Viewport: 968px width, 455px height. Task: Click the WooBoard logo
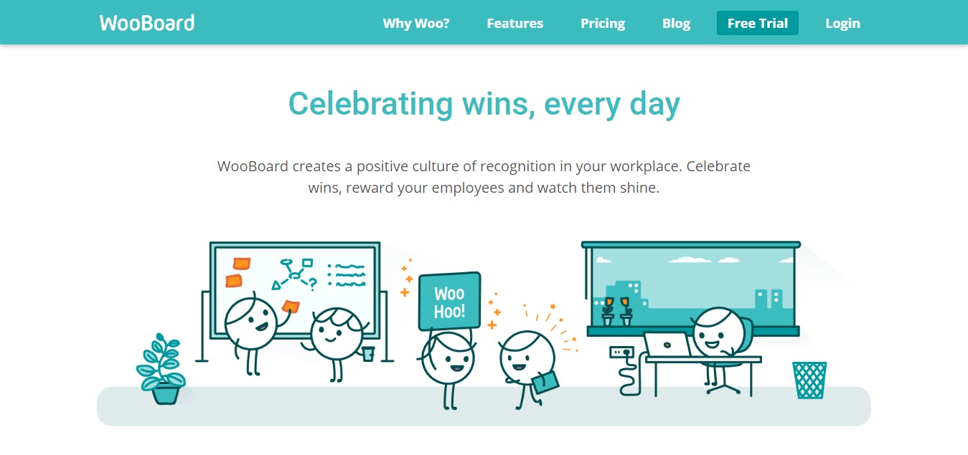(x=147, y=23)
